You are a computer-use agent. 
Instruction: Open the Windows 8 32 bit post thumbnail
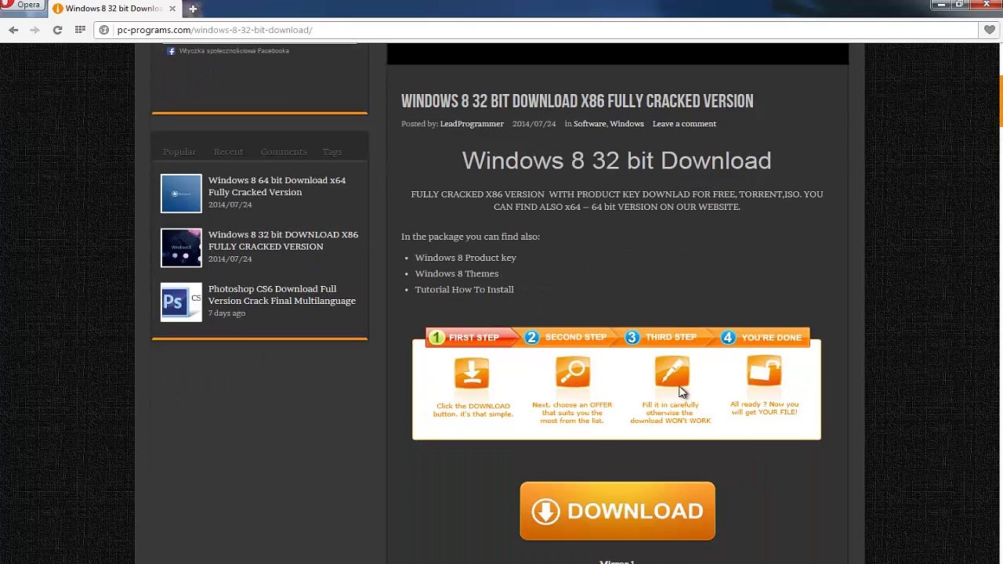(x=181, y=248)
